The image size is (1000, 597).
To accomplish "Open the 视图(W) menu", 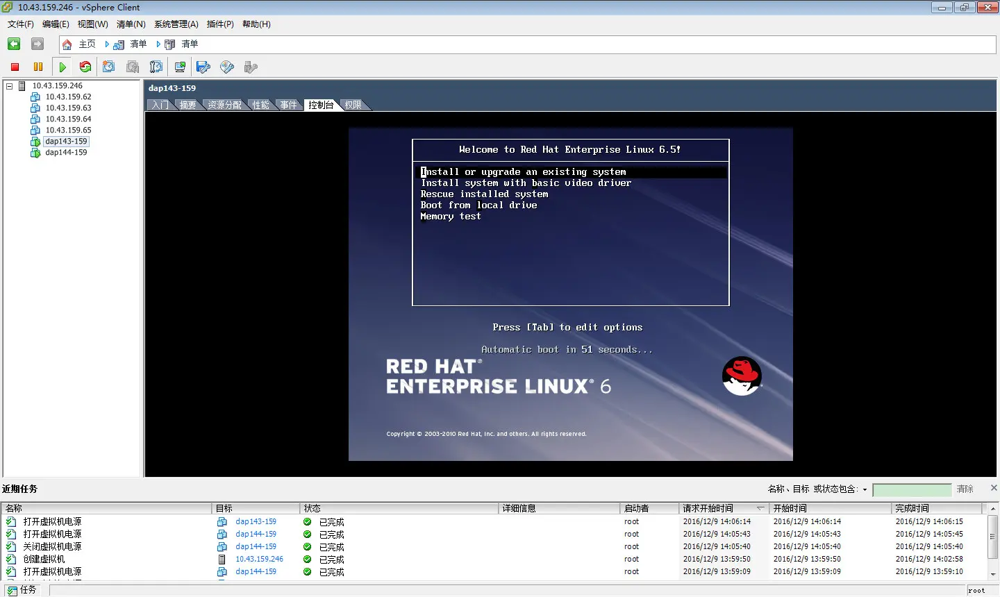I will tap(92, 24).
